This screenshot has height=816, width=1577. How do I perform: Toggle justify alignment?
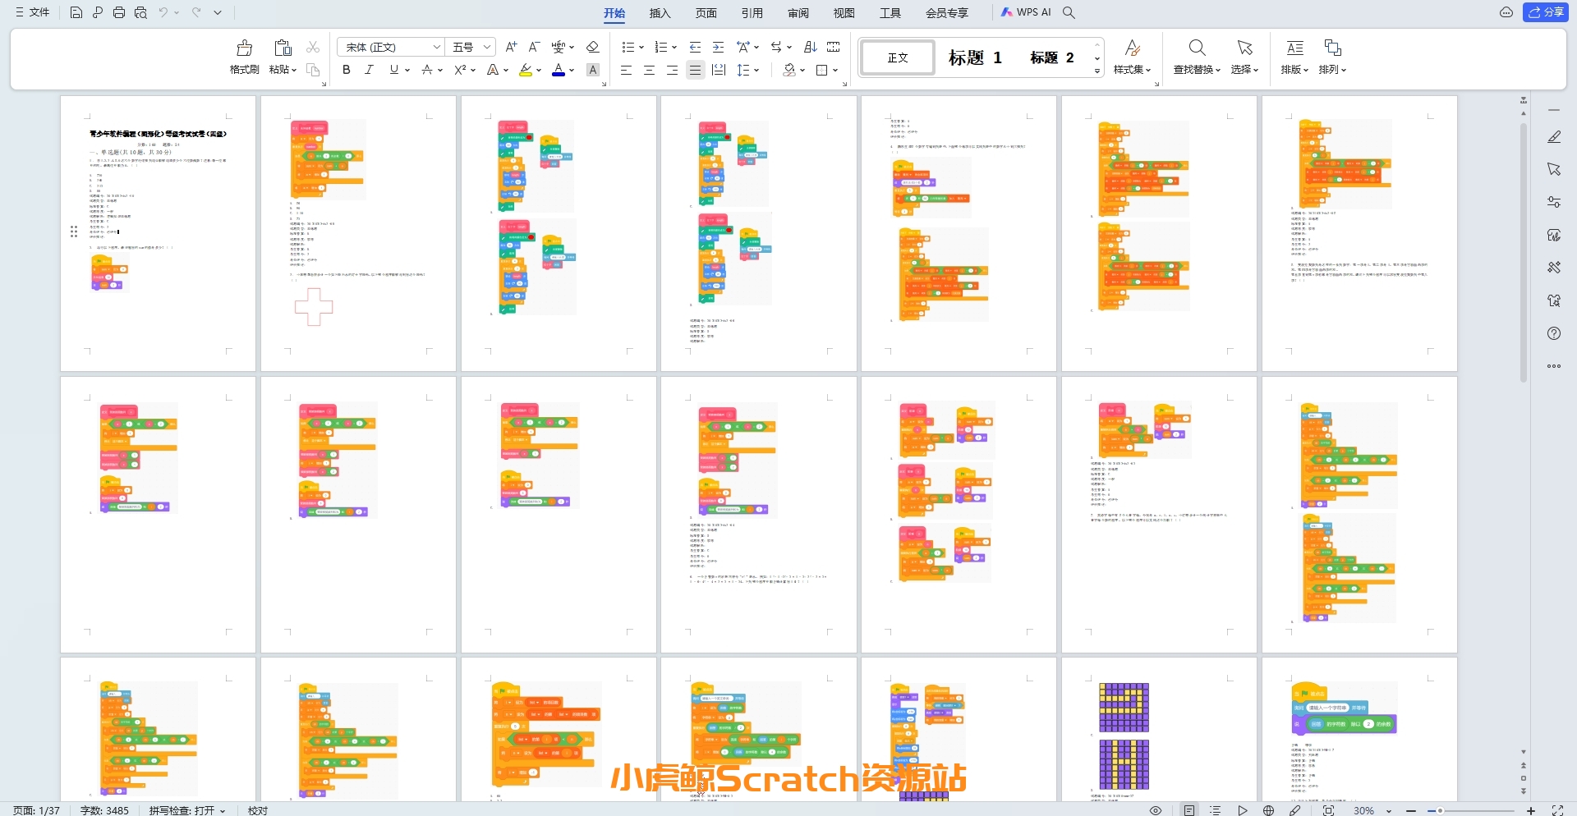click(695, 70)
